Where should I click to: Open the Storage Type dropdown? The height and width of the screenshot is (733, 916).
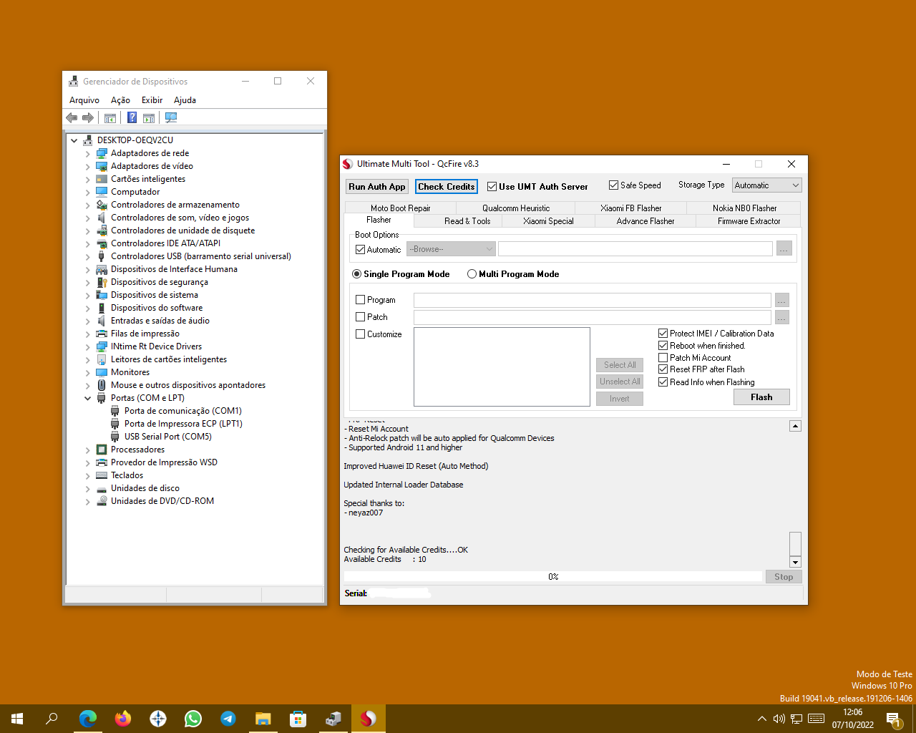pyautogui.click(x=766, y=185)
